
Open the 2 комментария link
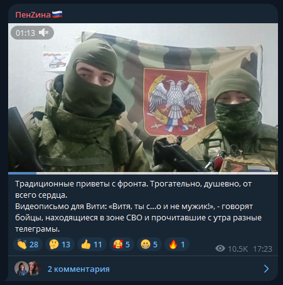[78, 269]
